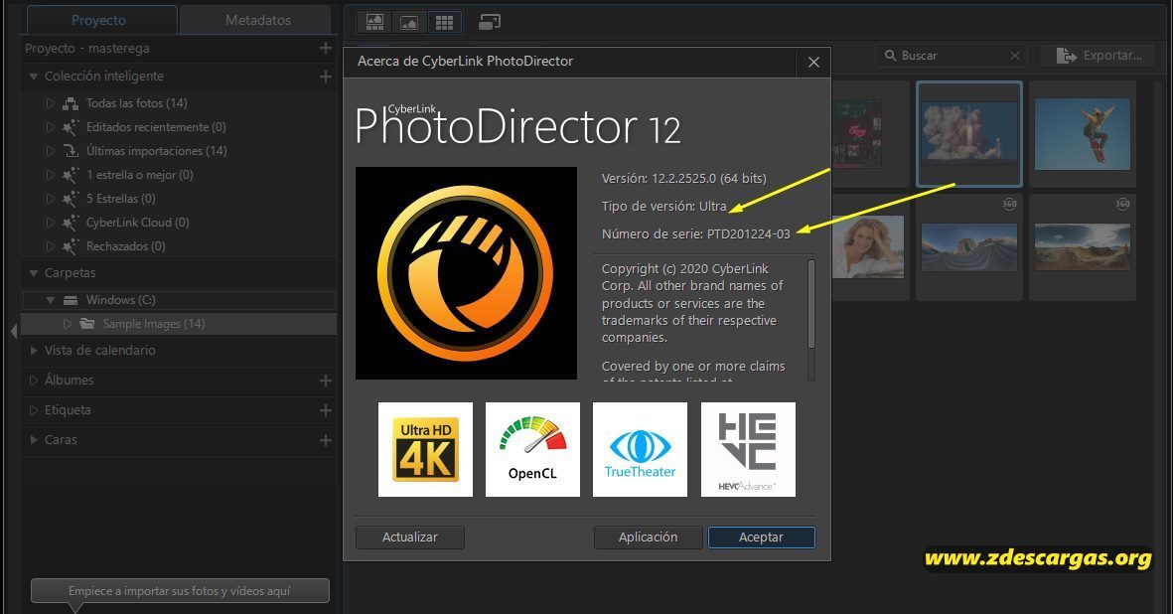1173x614 pixels.
Task: Expand the Caras section
Action: click(34, 440)
